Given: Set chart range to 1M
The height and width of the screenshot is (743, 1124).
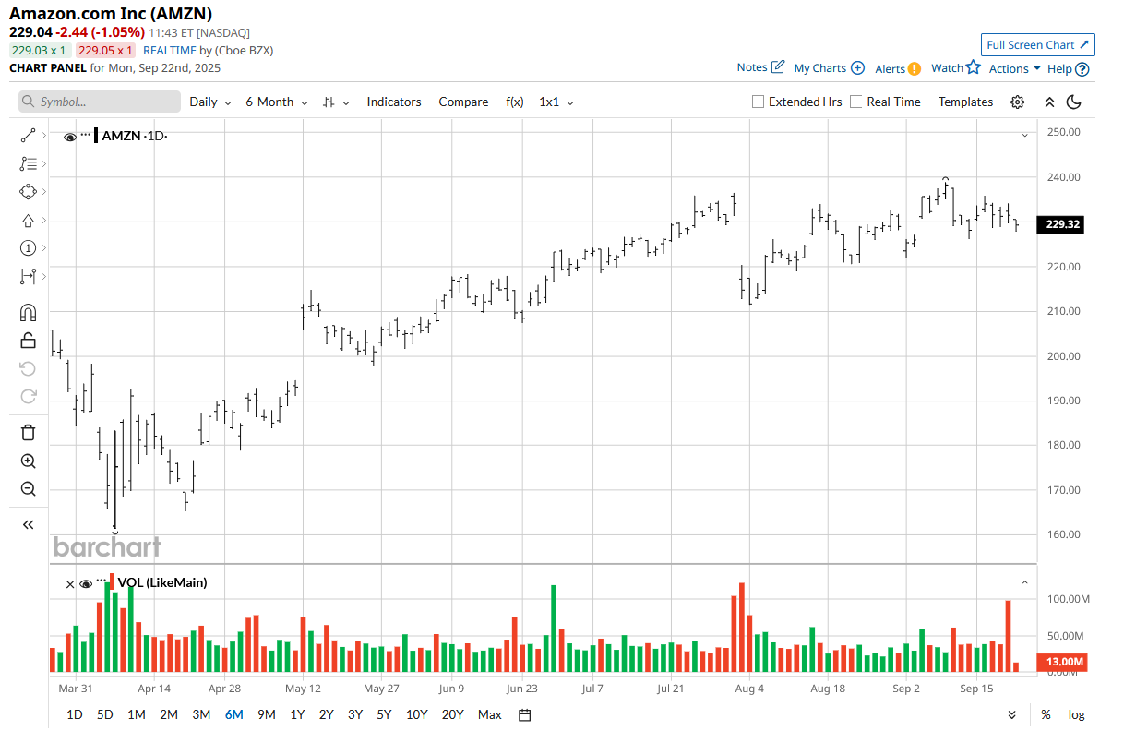Looking at the screenshot, I should (x=137, y=715).
